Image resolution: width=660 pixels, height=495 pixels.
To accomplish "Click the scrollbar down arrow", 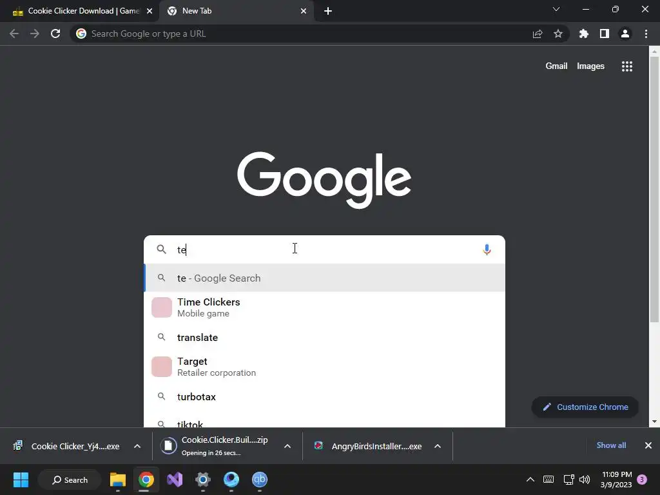I will pyautogui.click(x=654, y=422).
